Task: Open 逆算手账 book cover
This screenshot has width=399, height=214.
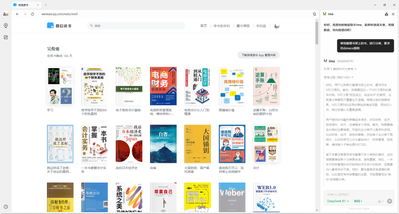Action: (x=266, y=86)
